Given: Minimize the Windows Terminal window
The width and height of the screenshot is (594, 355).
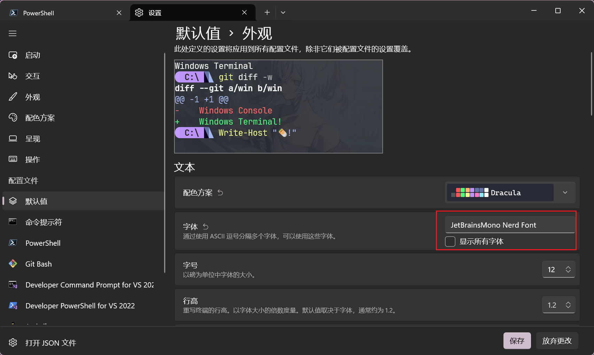Looking at the screenshot, I should coord(534,11).
